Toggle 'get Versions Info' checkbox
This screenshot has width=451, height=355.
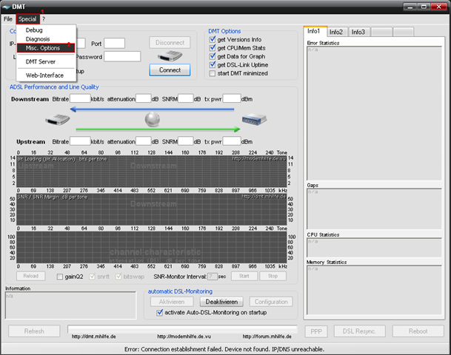tap(213, 39)
